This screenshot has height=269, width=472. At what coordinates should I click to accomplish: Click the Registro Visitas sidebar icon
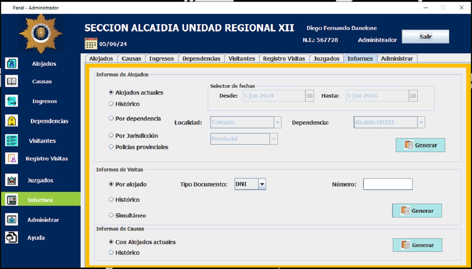tap(12, 159)
